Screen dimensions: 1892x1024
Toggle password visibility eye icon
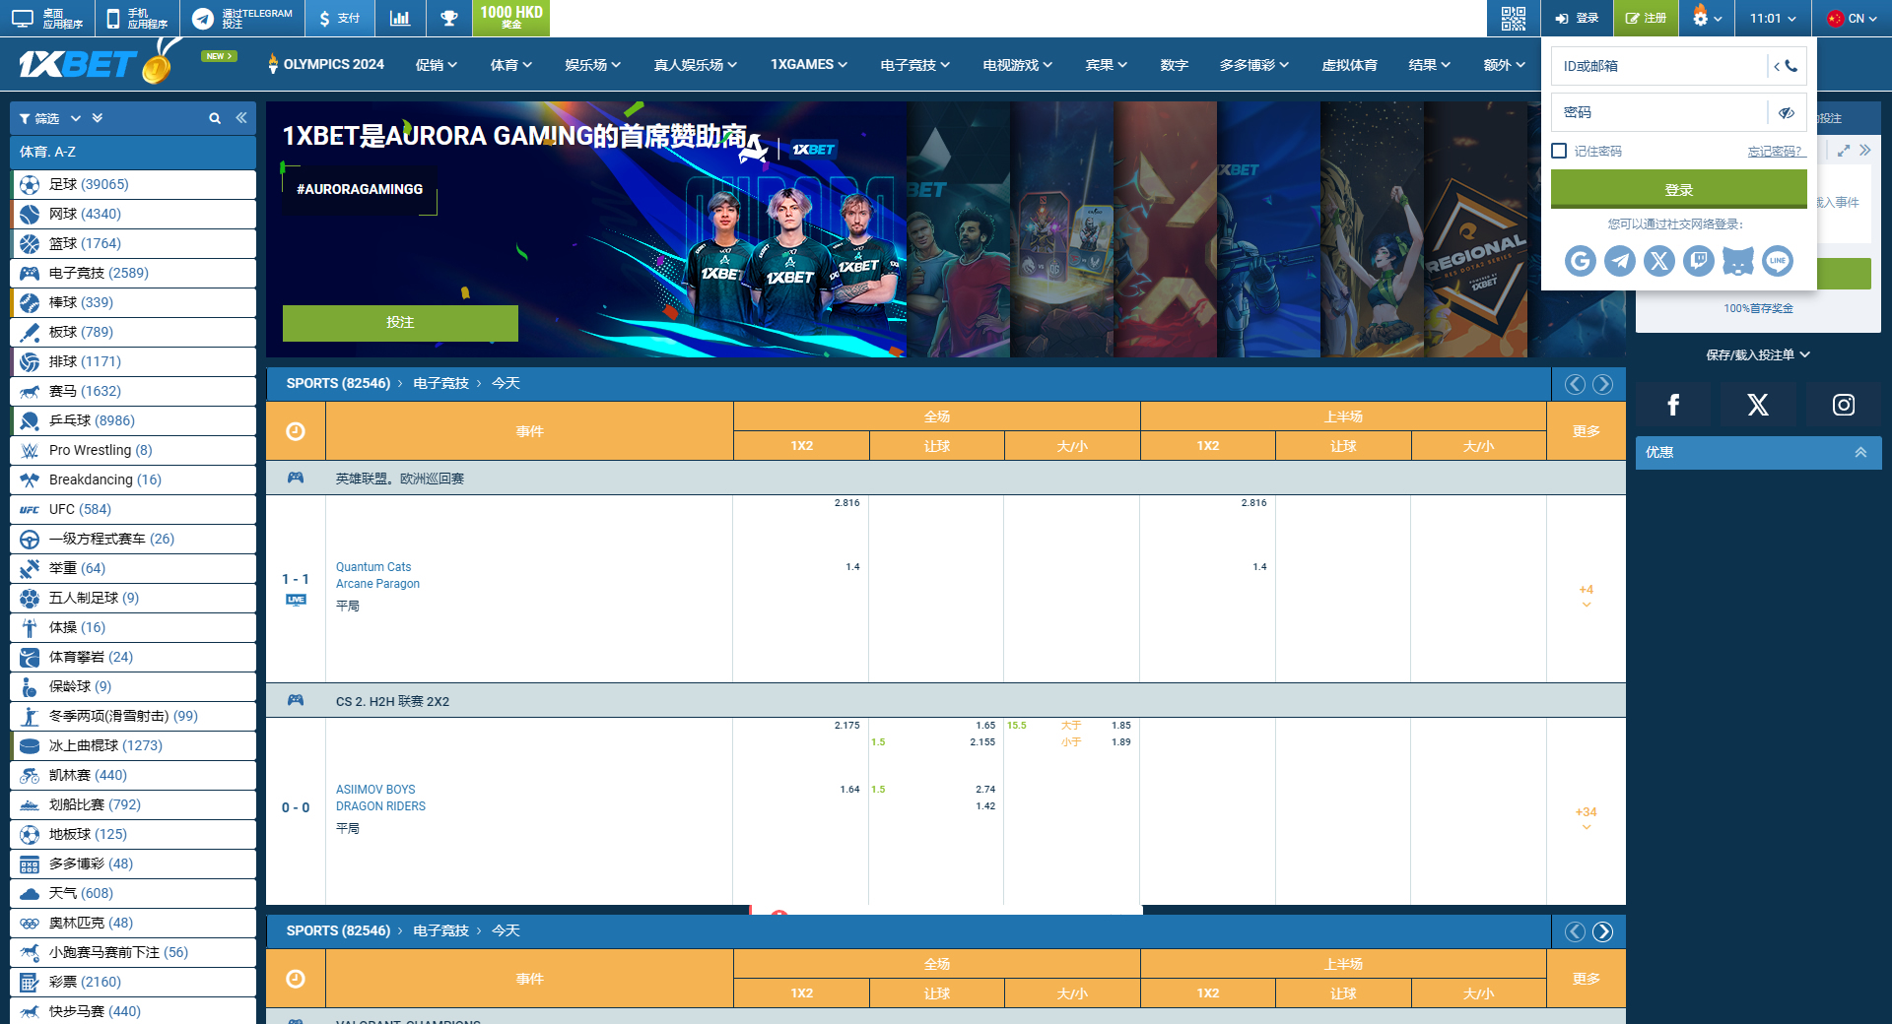(1787, 112)
